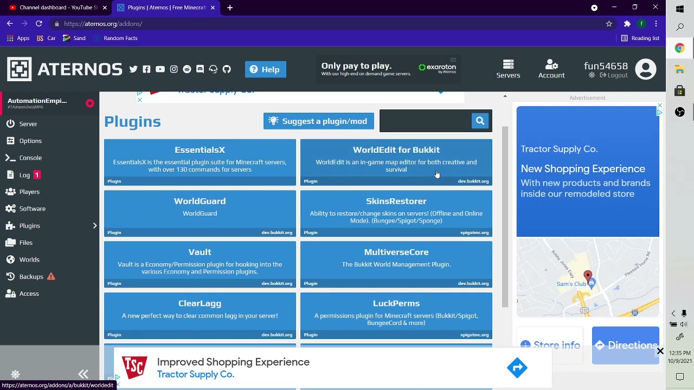The image size is (694, 390).
Task: Open the Servers list in header
Action: 508,69
